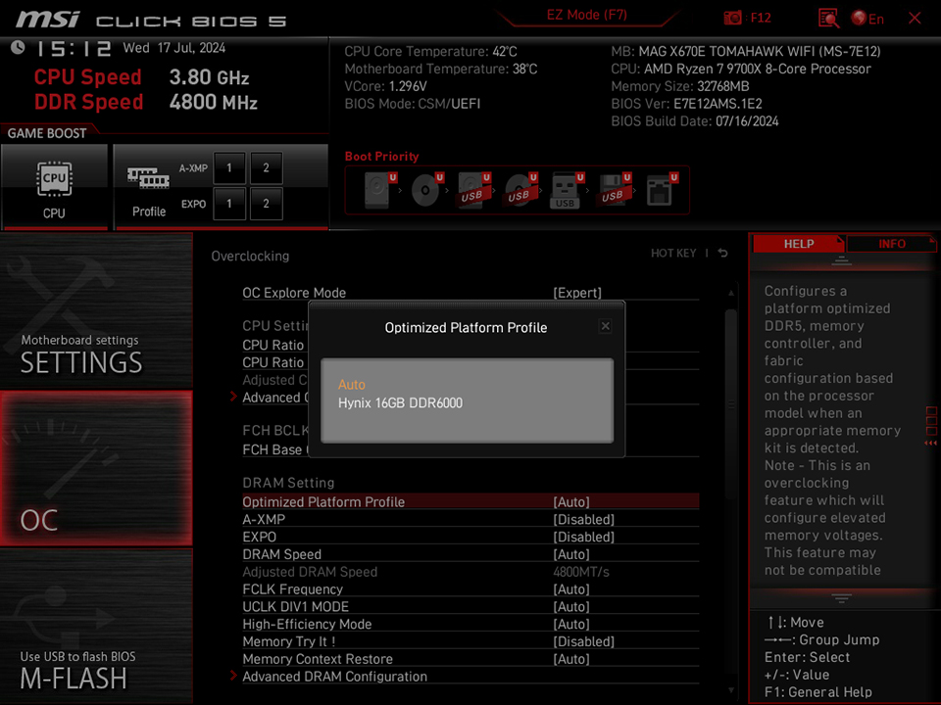Select the Hynix 16GB DDR6000 profile
The width and height of the screenshot is (941, 705).
[x=400, y=402]
